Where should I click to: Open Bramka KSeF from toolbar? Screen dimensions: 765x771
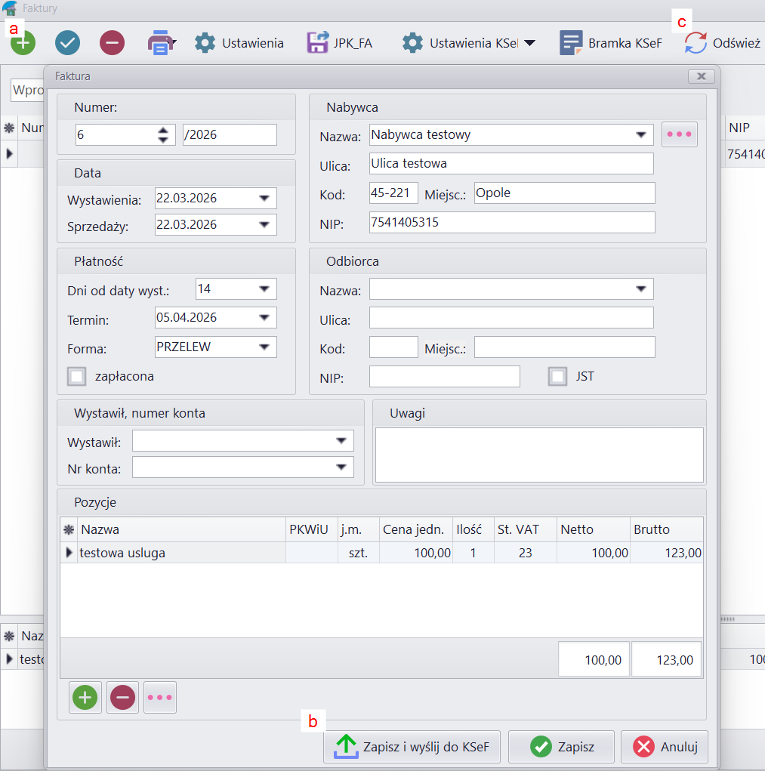pyautogui.click(x=571, y=43)
